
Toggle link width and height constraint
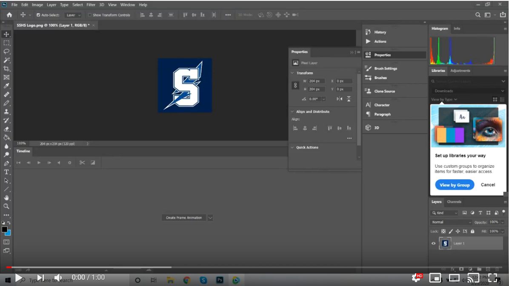(295, 85)
